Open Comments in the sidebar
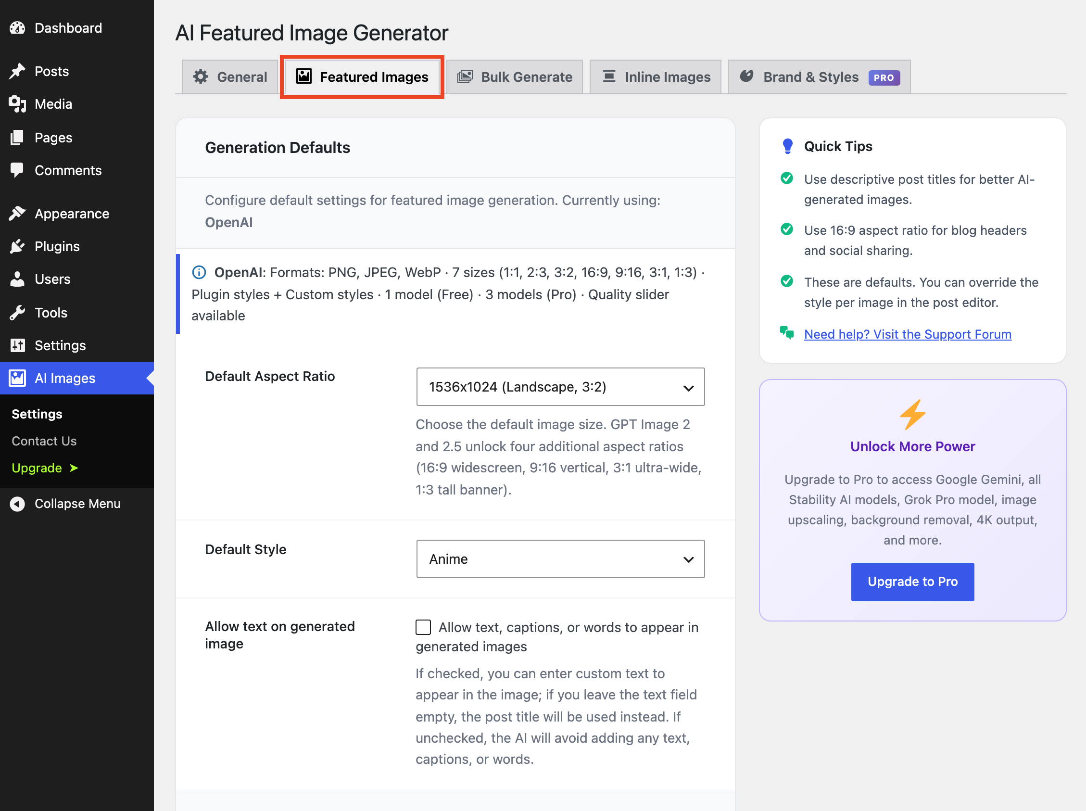The image size is (1086, 811). tap(77, 170)
